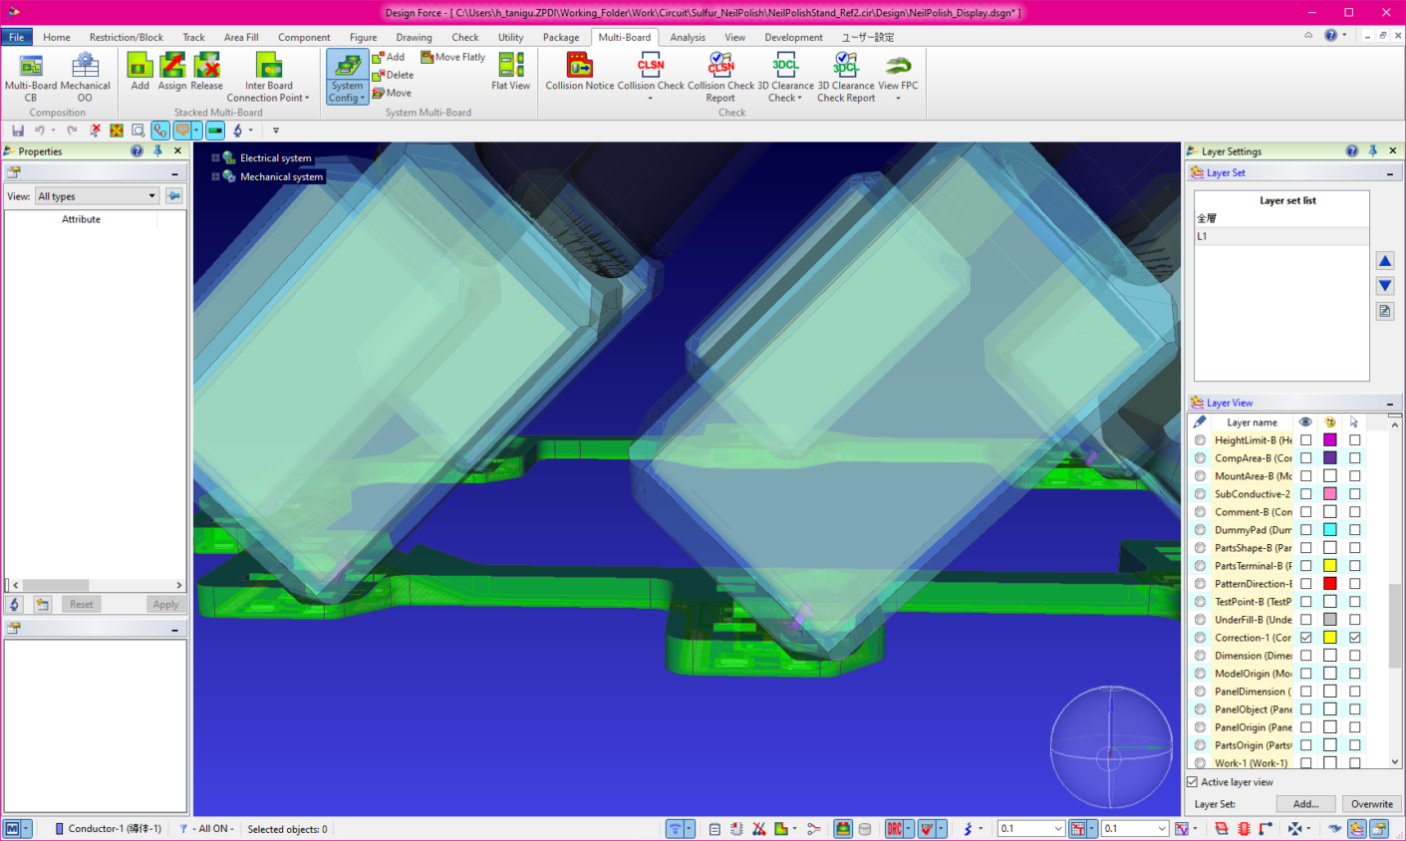Select the Flat View icon
Screen dimensions: 1406x841
[511, 72]
